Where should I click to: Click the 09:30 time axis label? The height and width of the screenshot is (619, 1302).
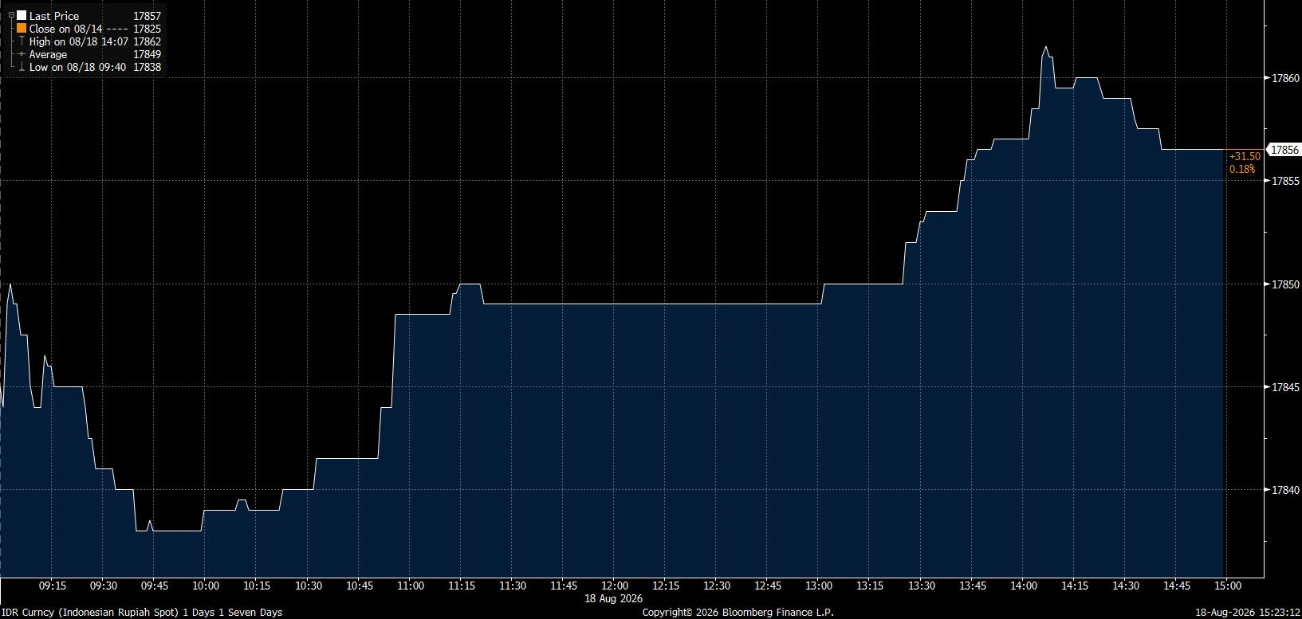[x=104, y=586]
